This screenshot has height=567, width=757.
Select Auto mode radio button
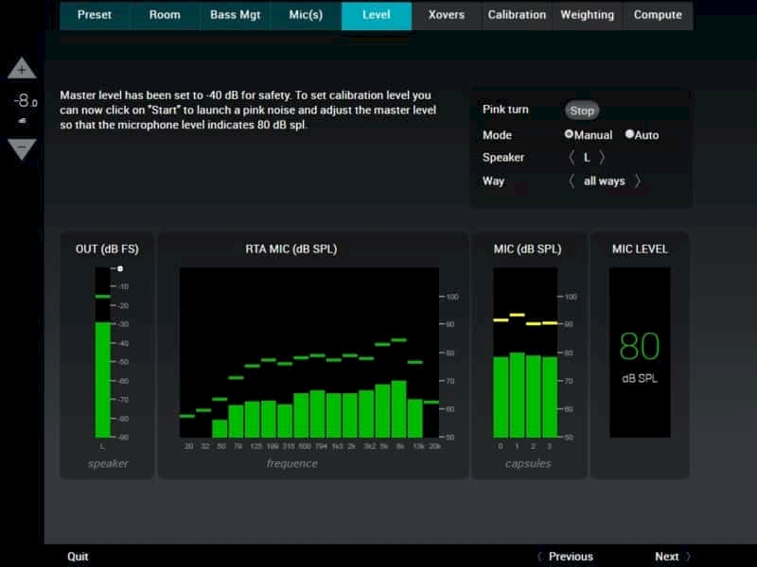point(629,134)
